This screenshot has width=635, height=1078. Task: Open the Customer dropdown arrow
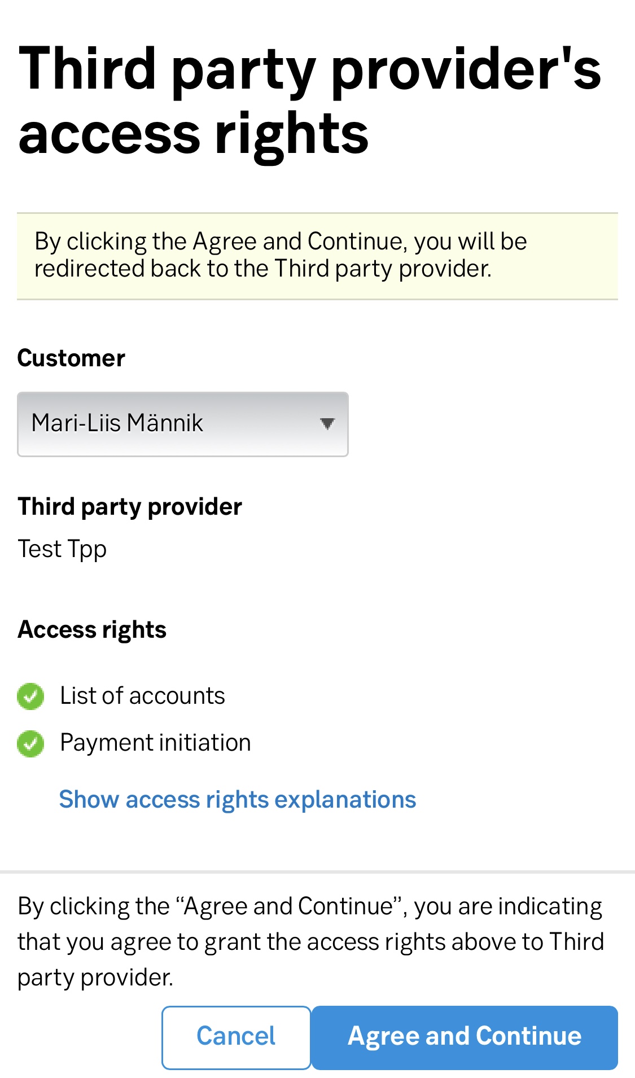click(x=327, y=424)
